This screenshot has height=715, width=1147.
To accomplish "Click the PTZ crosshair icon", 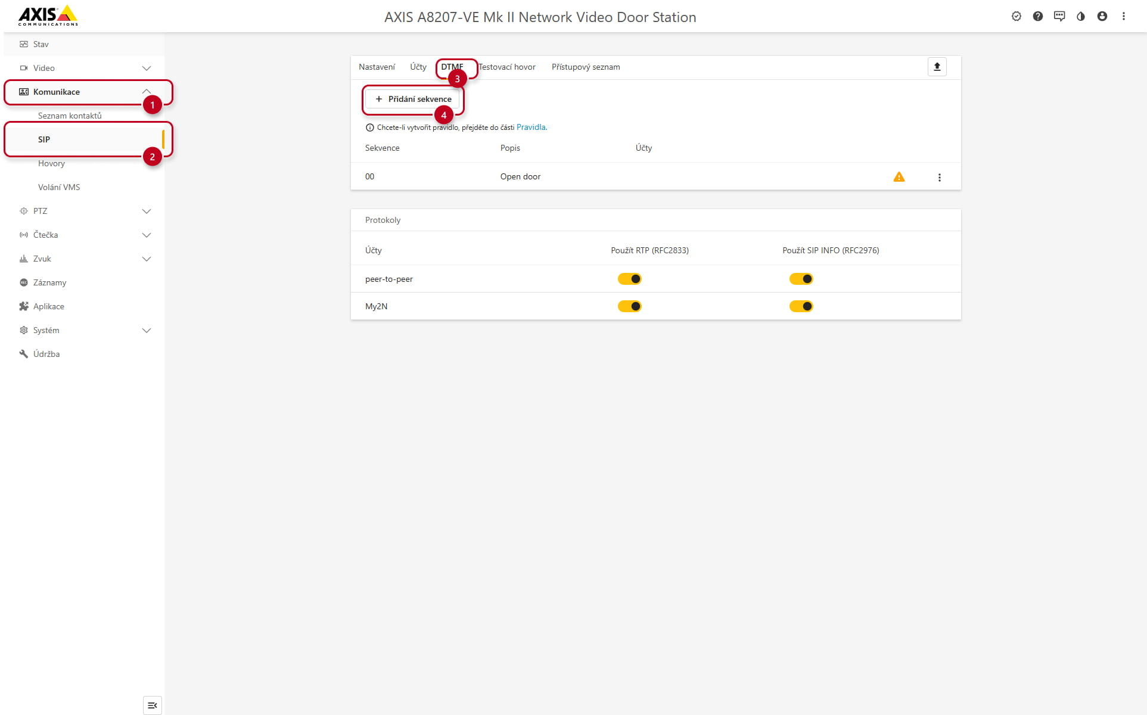I will [x=24, y=211].
